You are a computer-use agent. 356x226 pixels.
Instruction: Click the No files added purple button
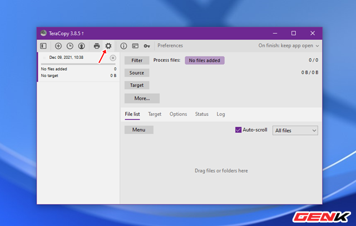click(205, 61)
